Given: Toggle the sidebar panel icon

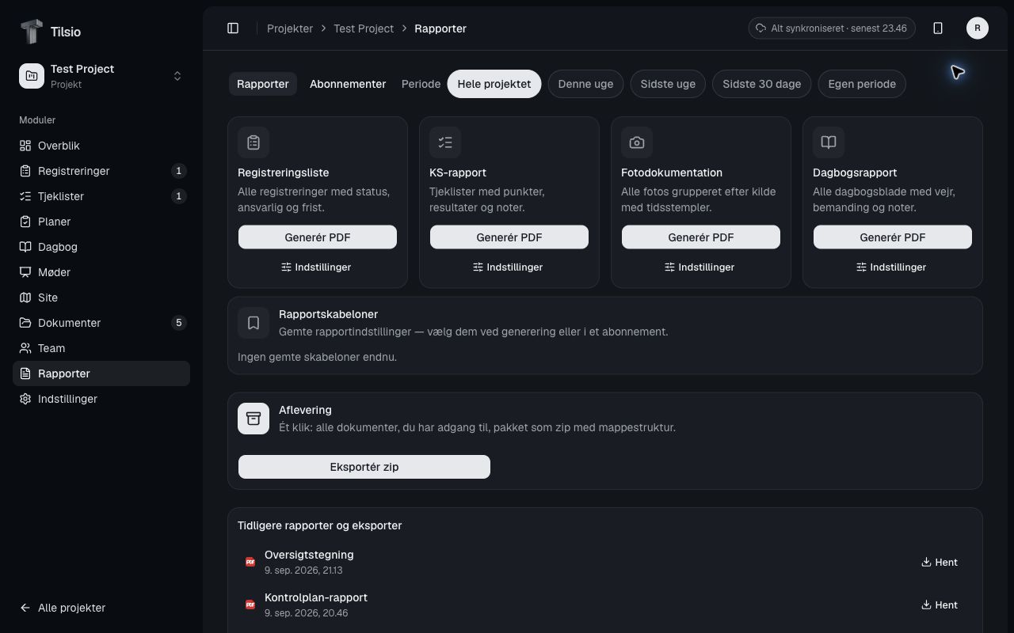Looking at the screenshot, I should click(x=233, y=28).
